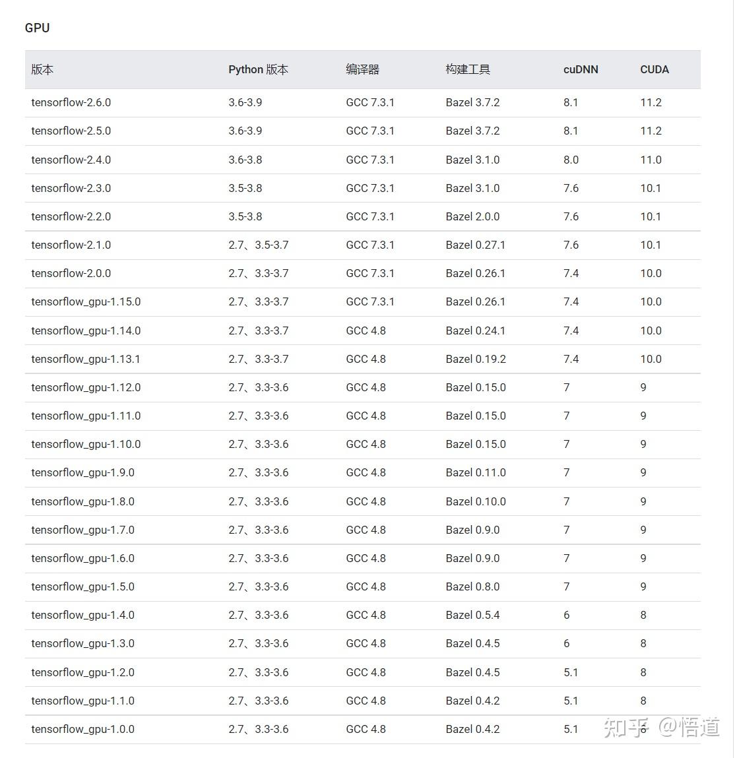Click the GPU section heading
Image resolution: width=739 pixels, height=758 pixels.
click(x=37, y=28)
